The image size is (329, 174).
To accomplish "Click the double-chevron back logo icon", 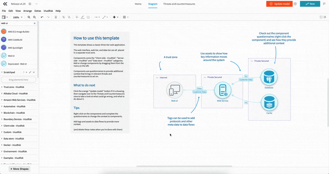I will coord(5,4).
